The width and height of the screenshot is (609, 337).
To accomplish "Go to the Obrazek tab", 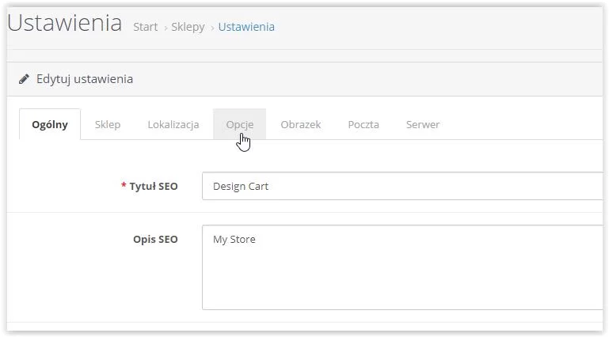I will (x=300, y=124).
